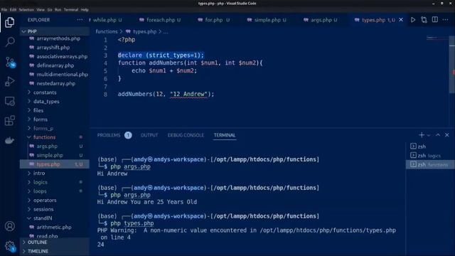The image size is (455, 256).
Task: Show the DEBUG CONSOLE panel tab
Action: click(x=186, y=135)
